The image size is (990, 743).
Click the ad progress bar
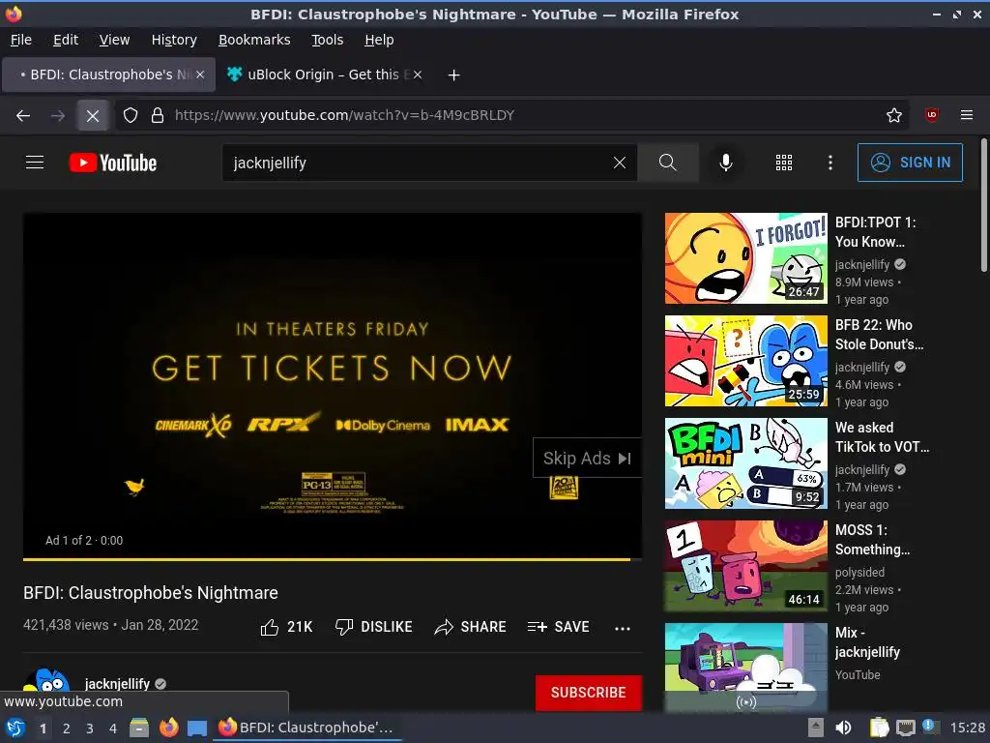coord(333,559)
